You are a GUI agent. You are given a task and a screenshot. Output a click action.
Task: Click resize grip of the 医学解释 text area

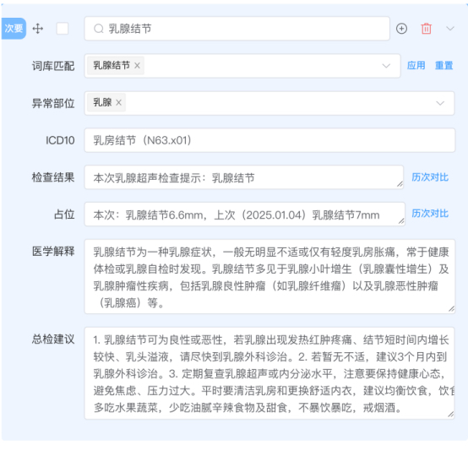point(452,309)
